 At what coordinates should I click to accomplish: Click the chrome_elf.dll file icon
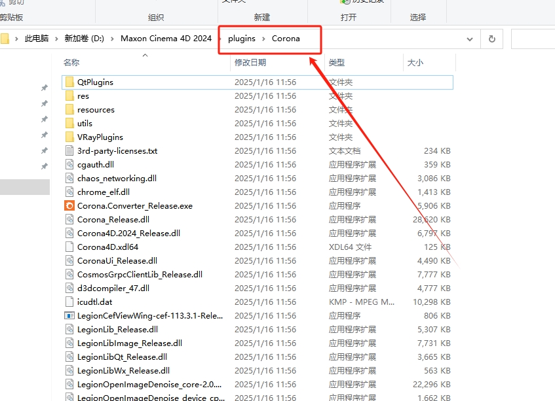click(x=69, y=192)
